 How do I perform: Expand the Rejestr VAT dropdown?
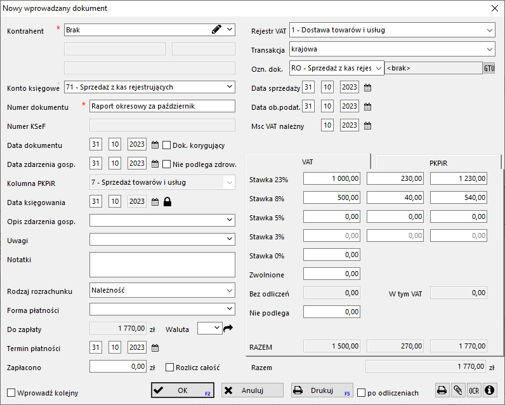pyautogui.click(x=489, y=30)
